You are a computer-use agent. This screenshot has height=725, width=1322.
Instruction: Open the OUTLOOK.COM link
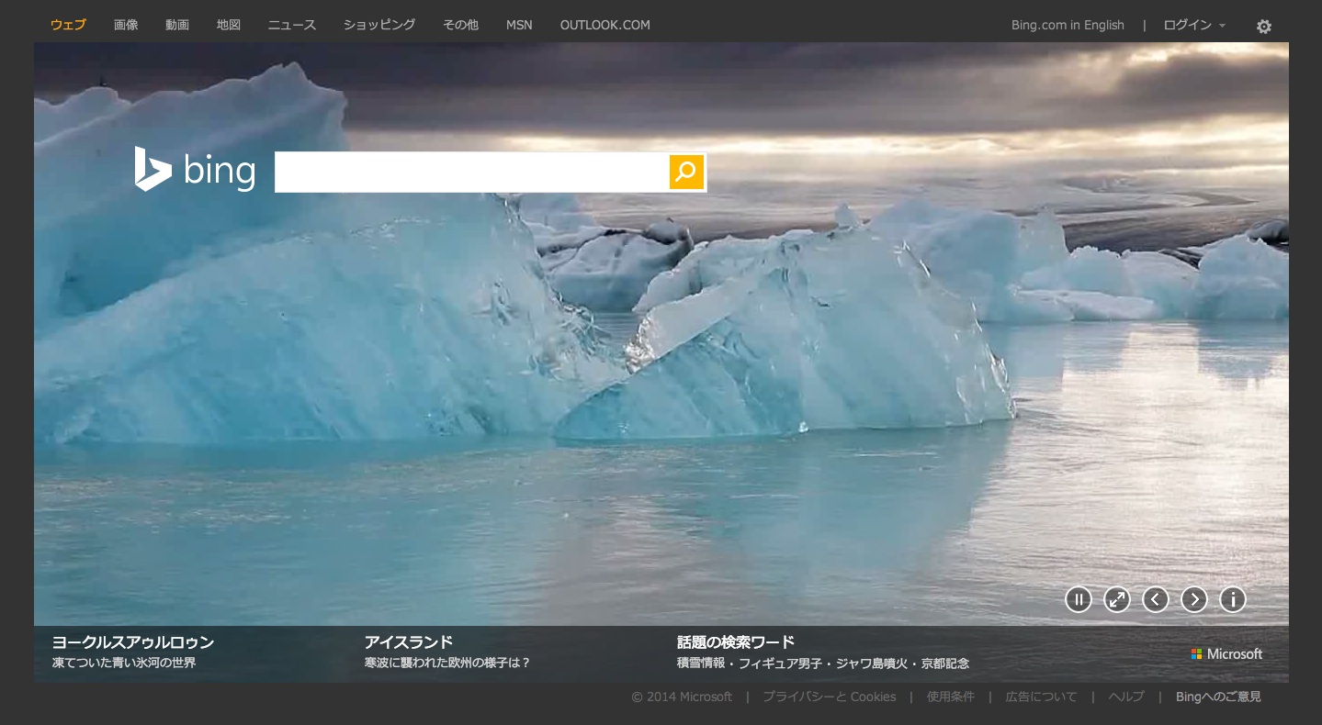(x=605, y=25)
